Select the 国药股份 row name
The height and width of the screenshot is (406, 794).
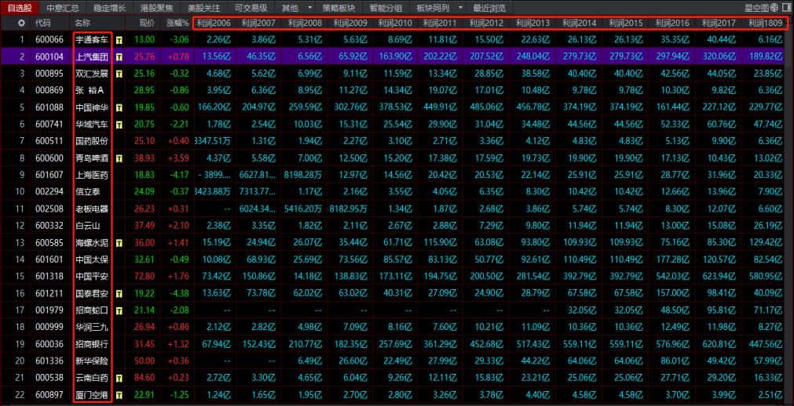pos(92,142)
